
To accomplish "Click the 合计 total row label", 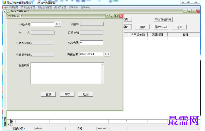I will [14, 121].
